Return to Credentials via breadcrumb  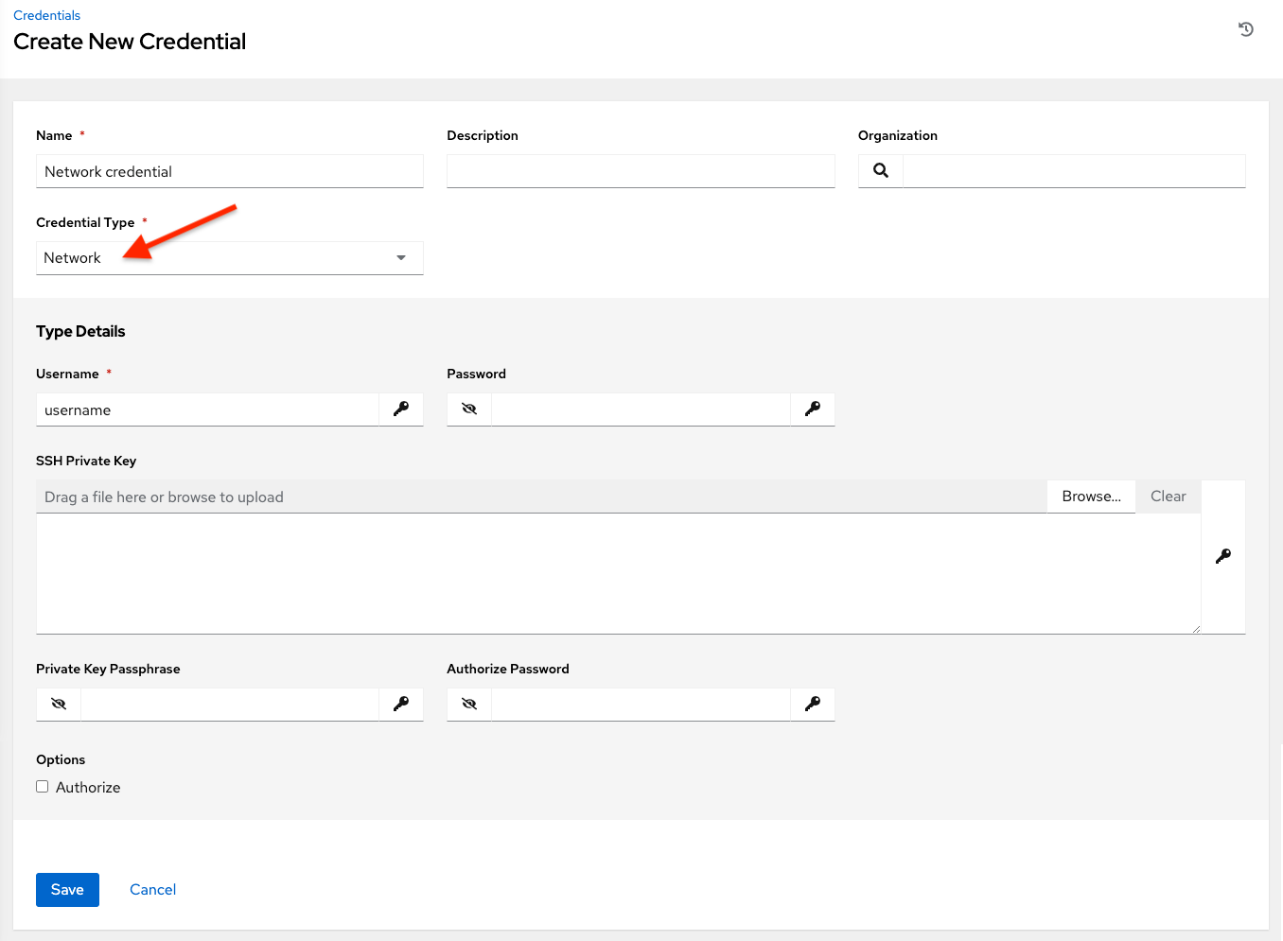[46, 15]
